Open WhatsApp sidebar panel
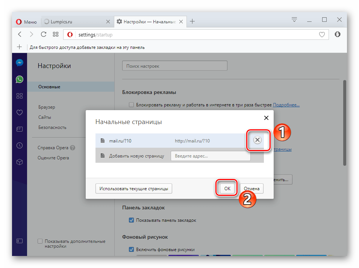Viewport: 359px width, 268px height. click(x=20, y=79)
